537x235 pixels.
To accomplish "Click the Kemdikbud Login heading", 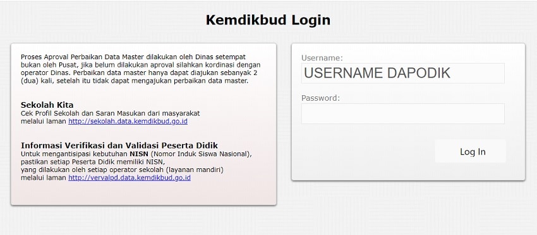I will coord(268,20).
